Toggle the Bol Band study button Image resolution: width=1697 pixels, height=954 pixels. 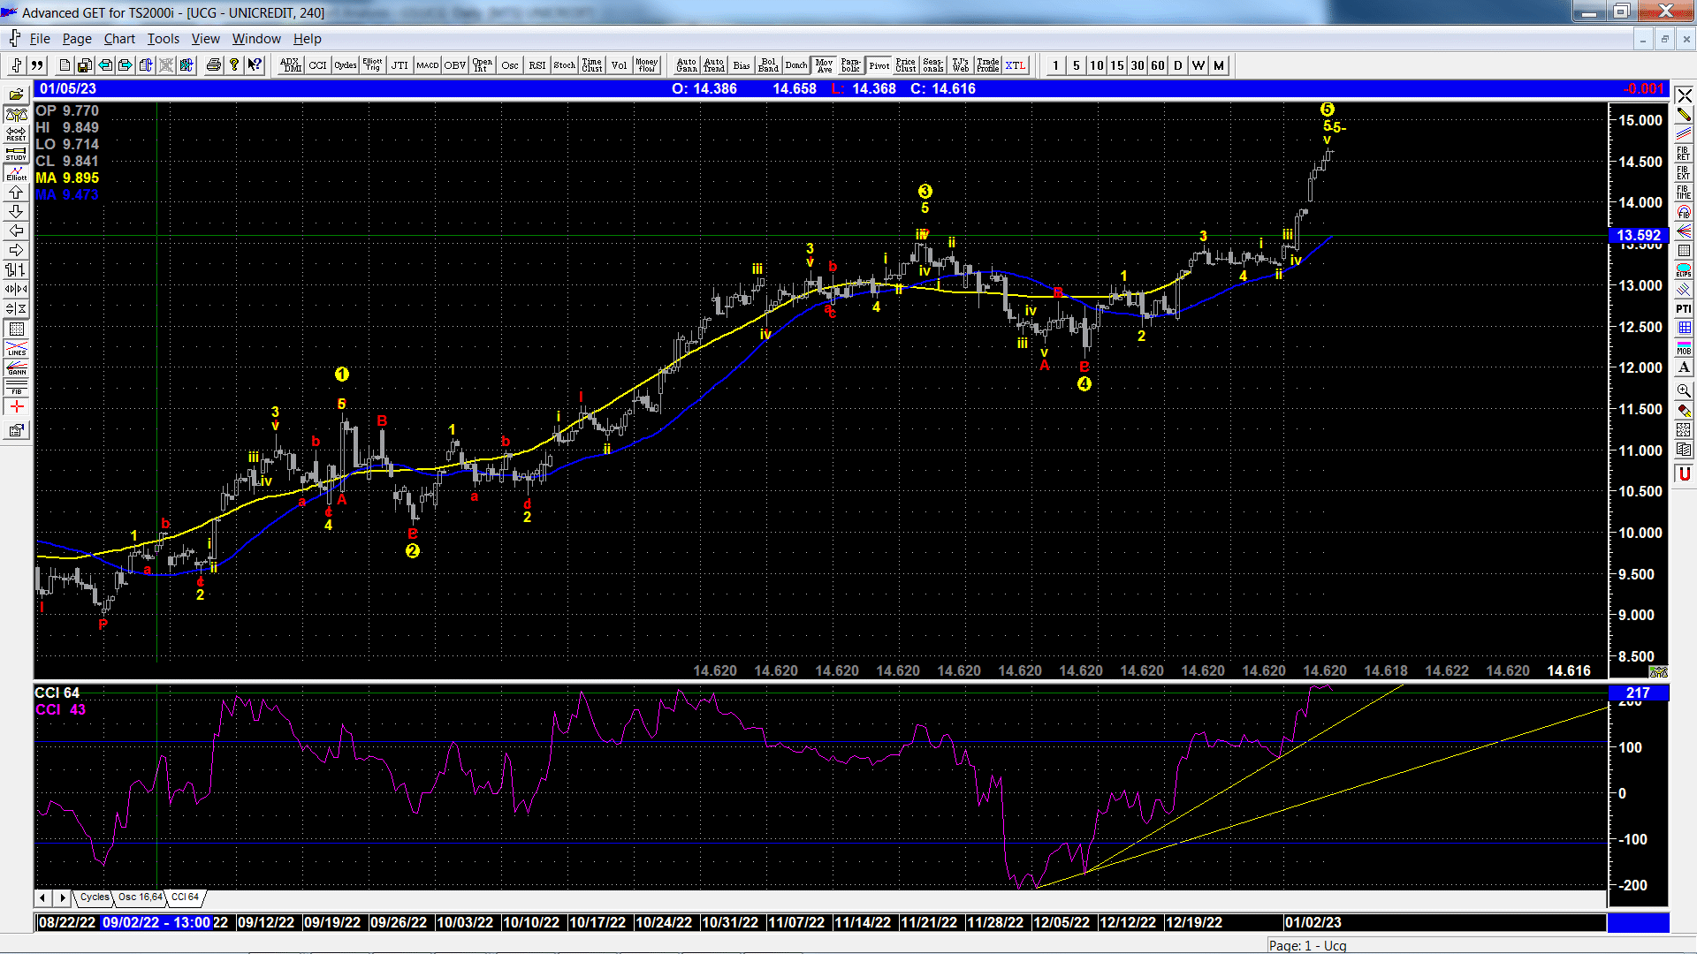coord(768,65)
